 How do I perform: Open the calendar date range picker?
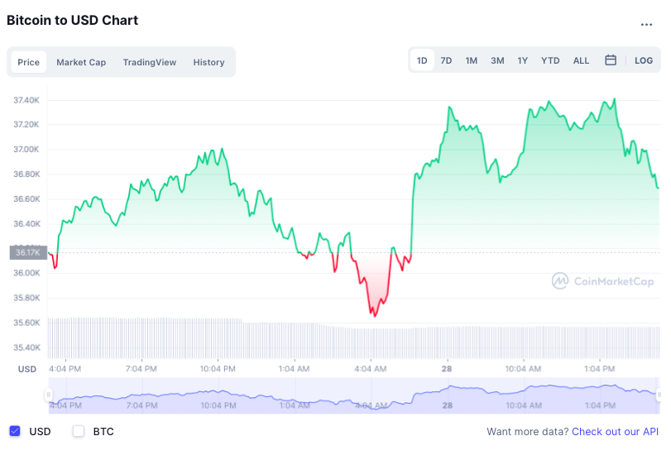[611, 60]
